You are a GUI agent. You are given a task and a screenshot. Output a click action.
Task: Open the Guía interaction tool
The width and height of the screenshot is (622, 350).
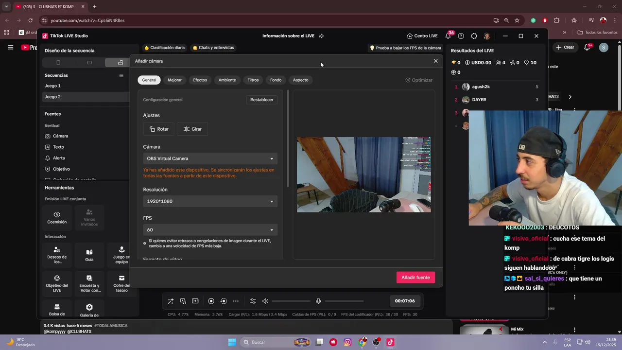coord(89,255)
